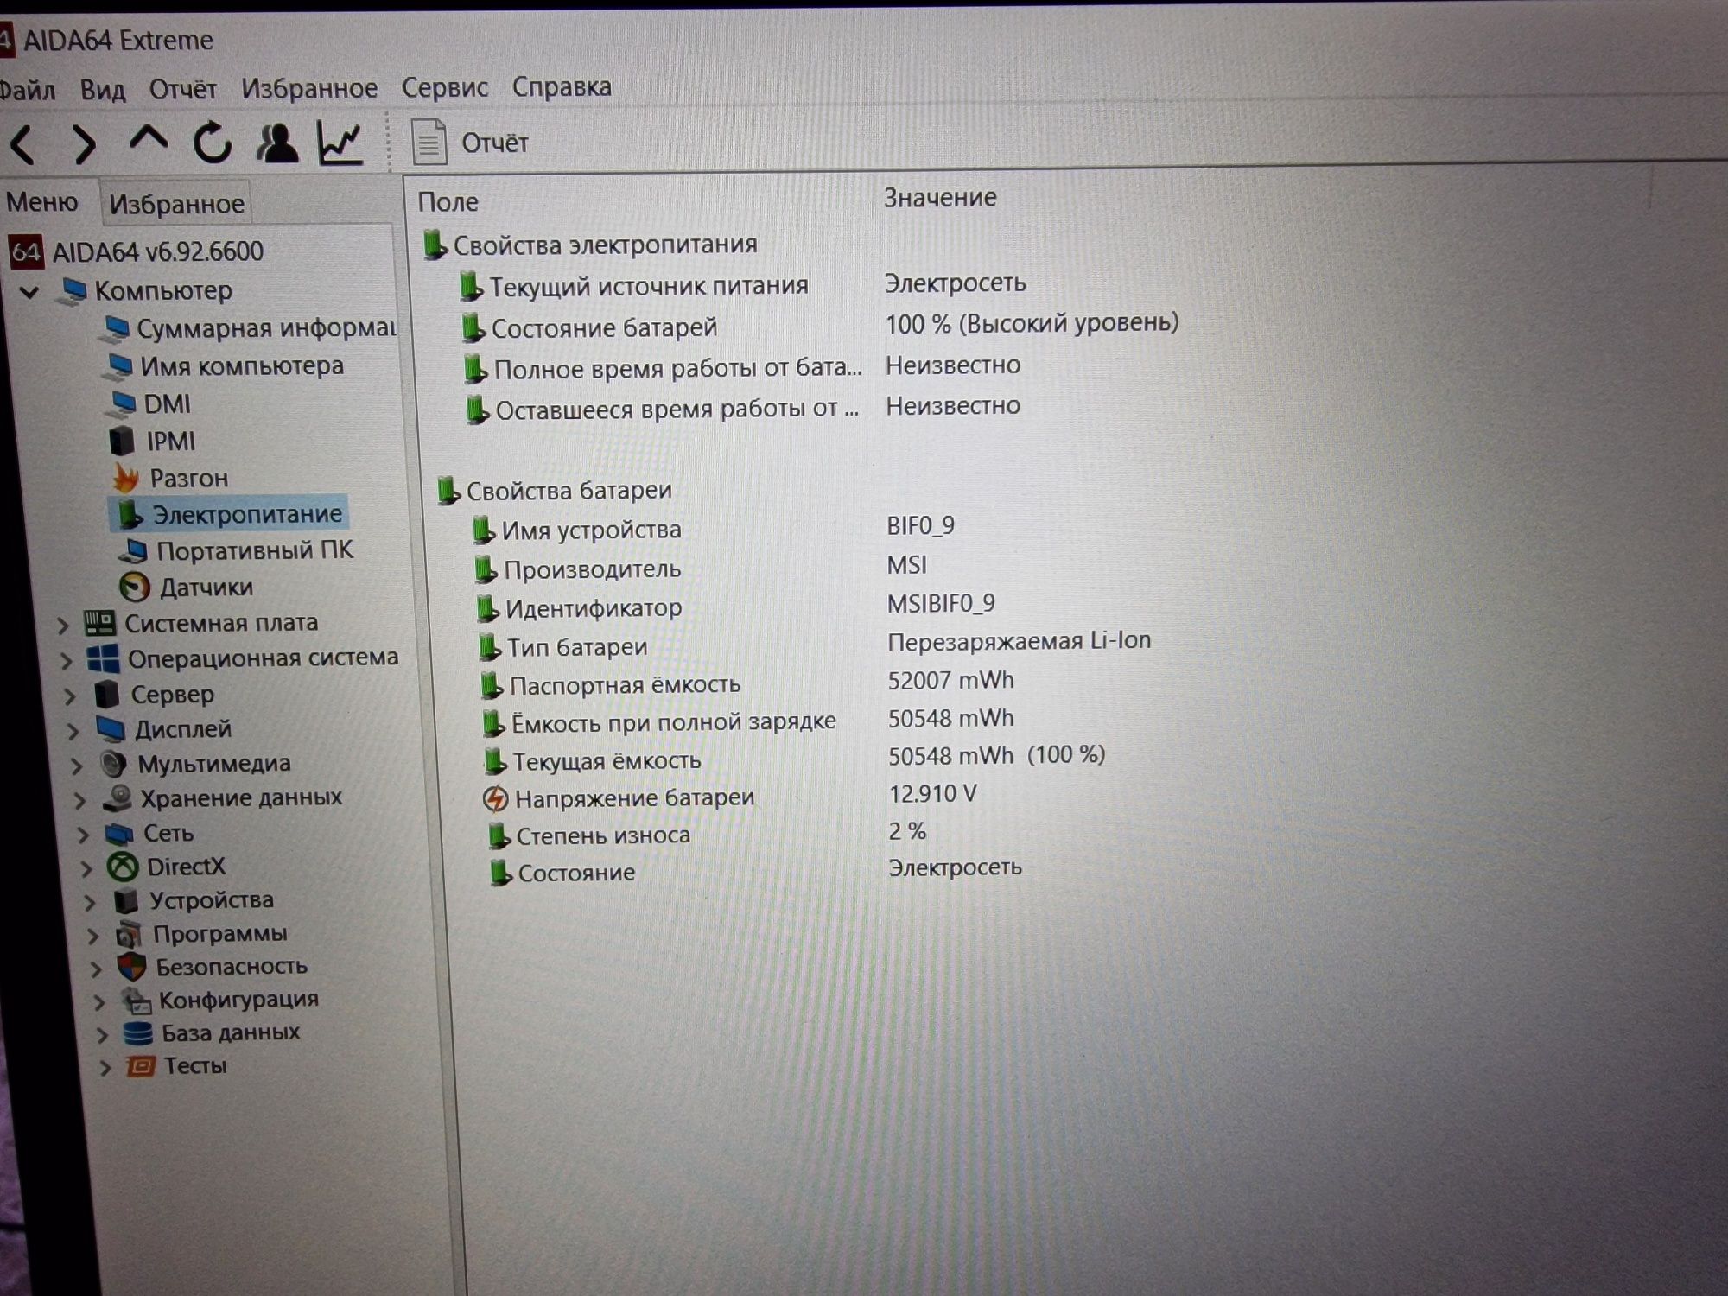Switch to the Избранное panel tab
This screenshot has height=1296, width=1728.
point(176,204)
